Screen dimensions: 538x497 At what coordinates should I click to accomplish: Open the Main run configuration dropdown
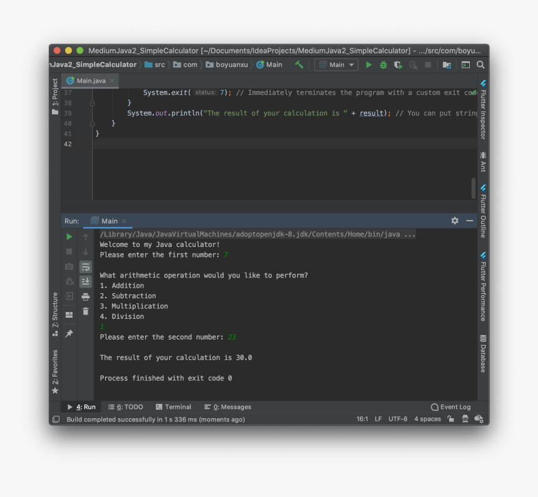point(336,64)
